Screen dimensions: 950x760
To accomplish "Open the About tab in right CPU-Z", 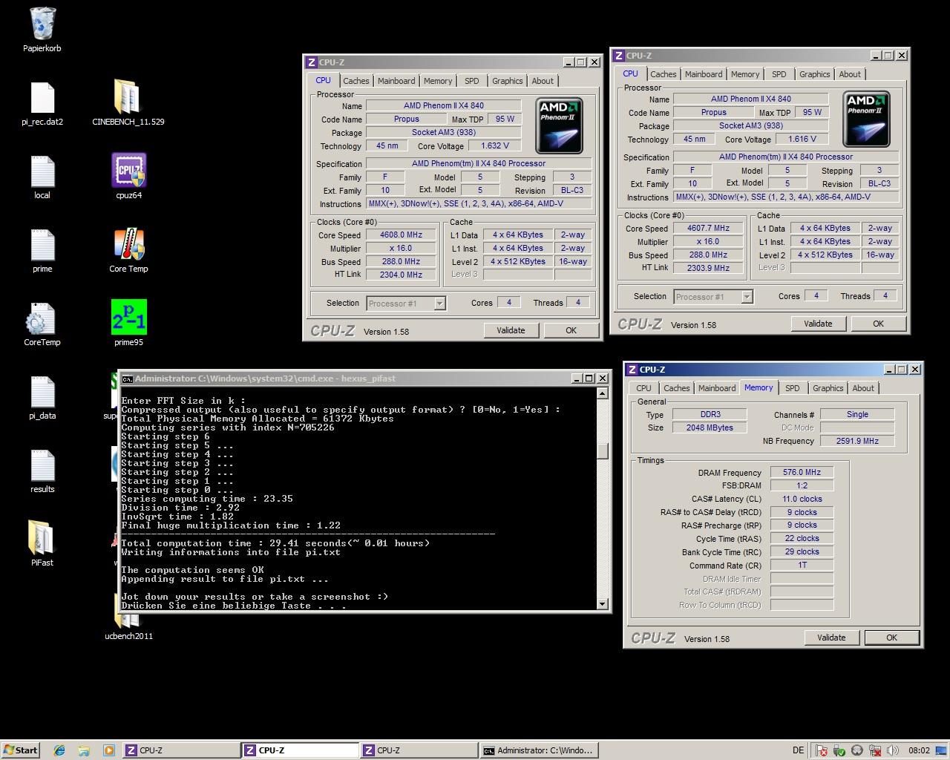I will click(850, 74).
